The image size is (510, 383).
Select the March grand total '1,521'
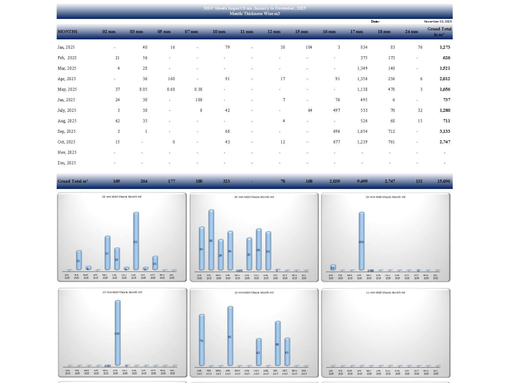[x=445, y=68]
